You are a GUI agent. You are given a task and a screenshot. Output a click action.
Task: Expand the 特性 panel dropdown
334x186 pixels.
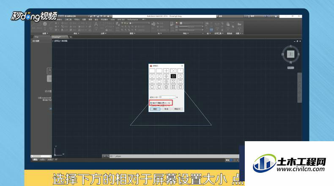[x=186, y=33]
